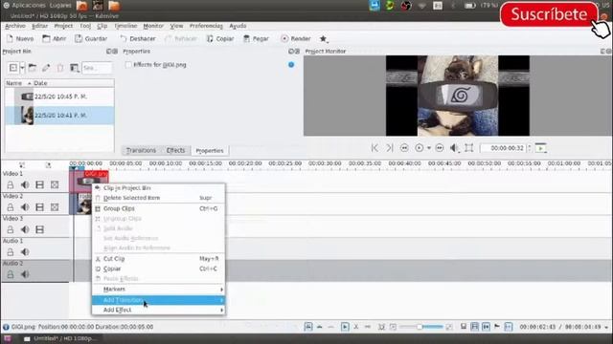The width and height of the screenshot is (613, 344).
Task: Lock the Video 1 track
Action: tap(11, 184)
